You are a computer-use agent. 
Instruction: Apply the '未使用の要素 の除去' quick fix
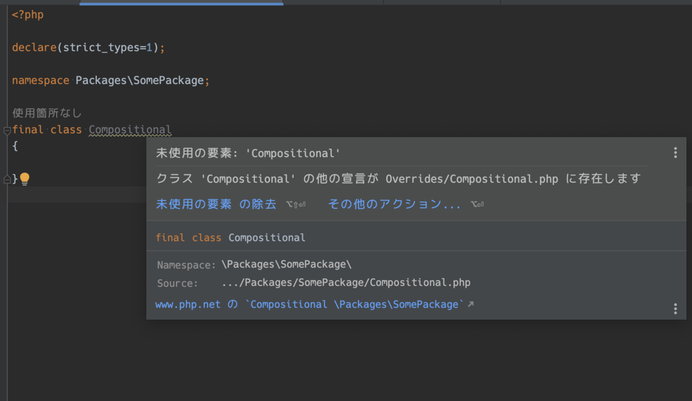pos(216,204)
